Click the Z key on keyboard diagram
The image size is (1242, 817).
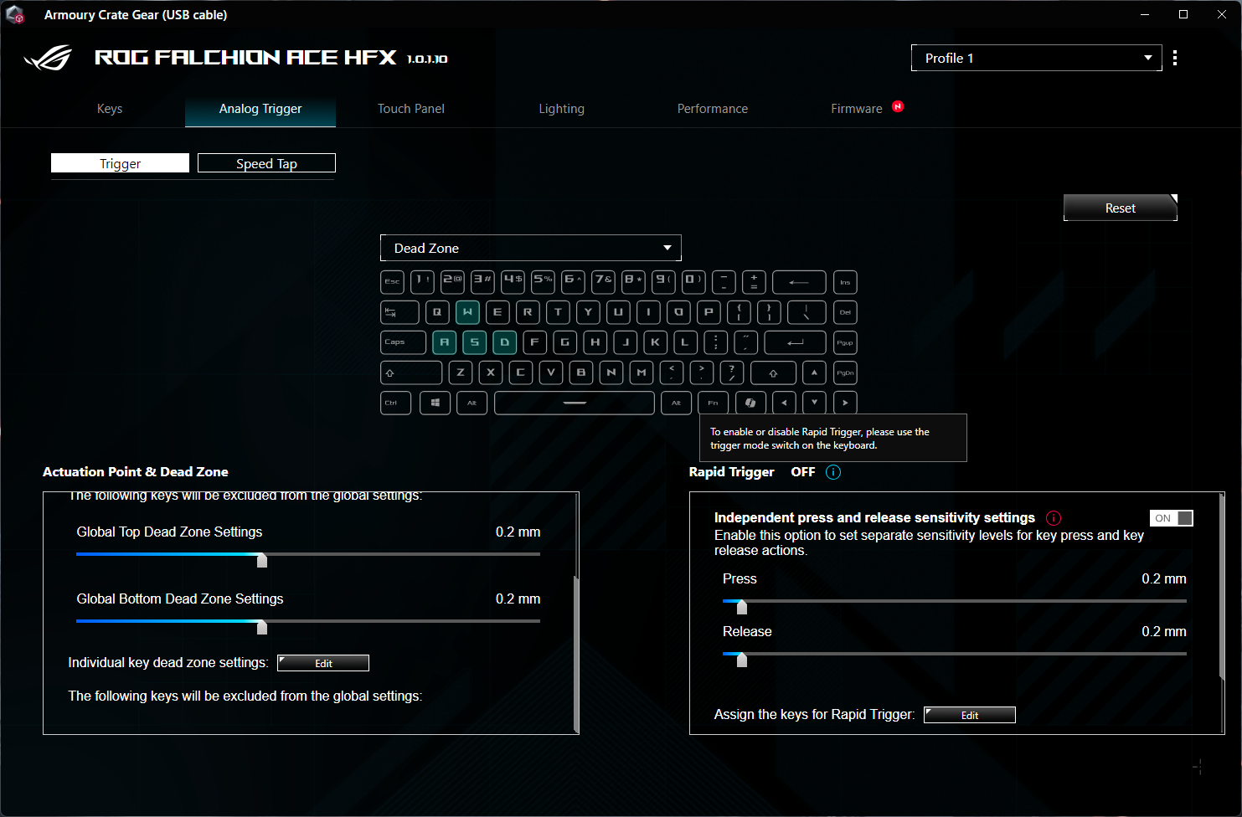coord(461,373)
